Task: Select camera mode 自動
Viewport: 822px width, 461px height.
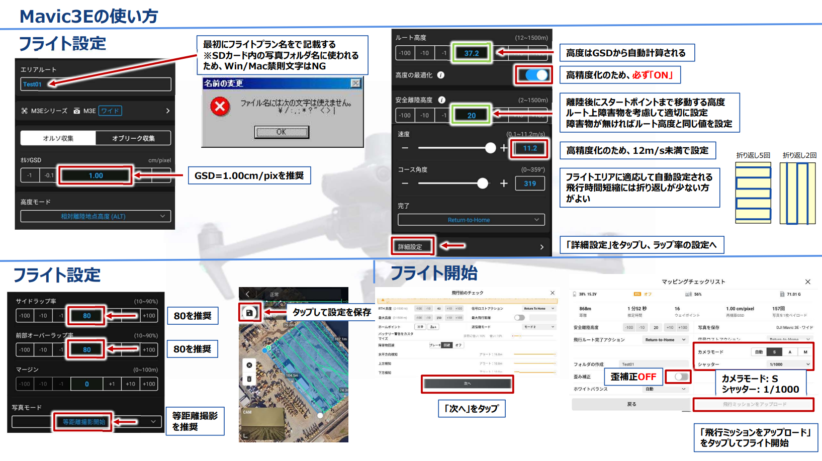Action: tap(759, 352)
